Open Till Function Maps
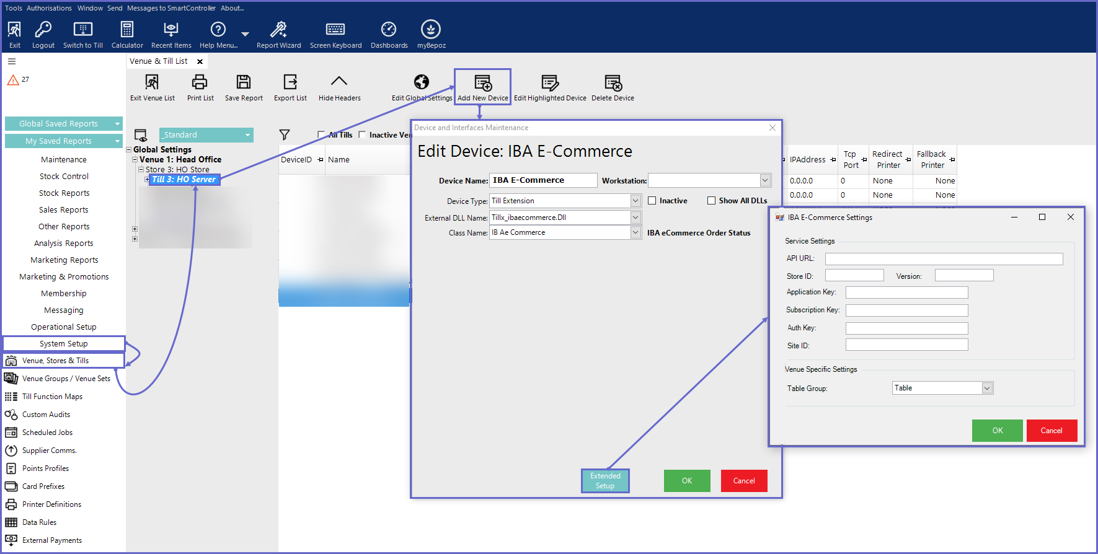The width and height of the screenshot is (1098, 554). [x=52, y=397]
